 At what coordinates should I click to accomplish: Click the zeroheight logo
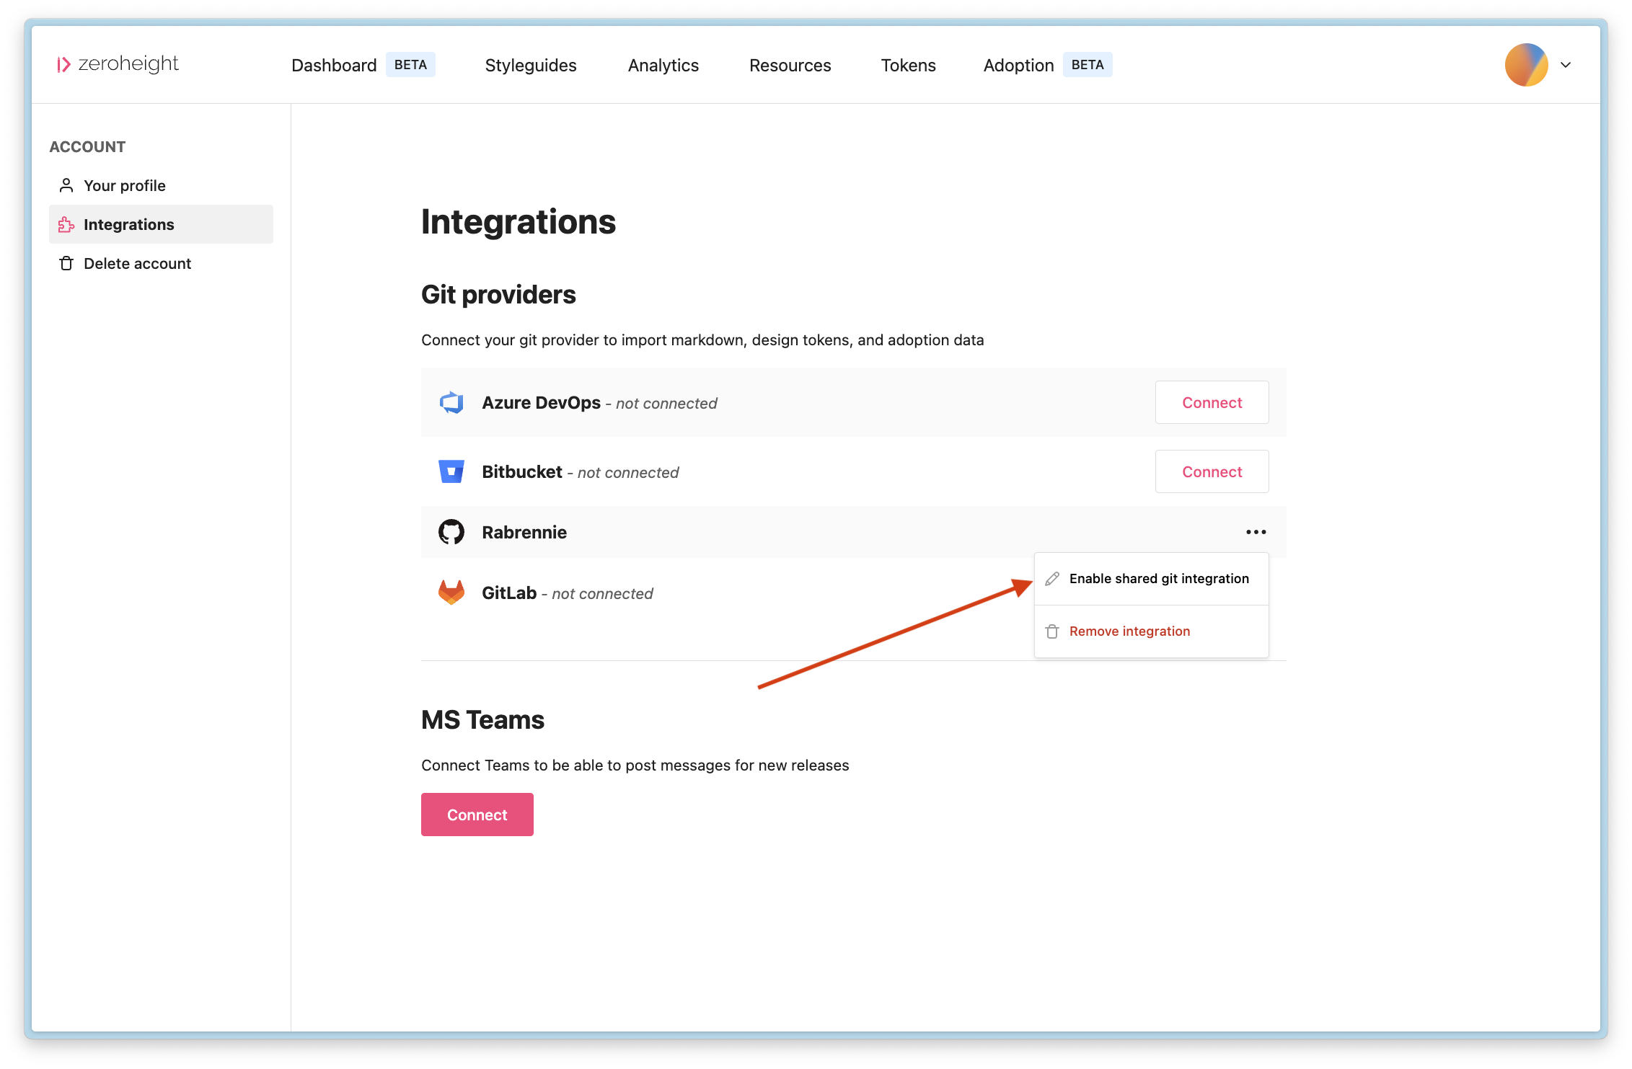coord(118,64)
